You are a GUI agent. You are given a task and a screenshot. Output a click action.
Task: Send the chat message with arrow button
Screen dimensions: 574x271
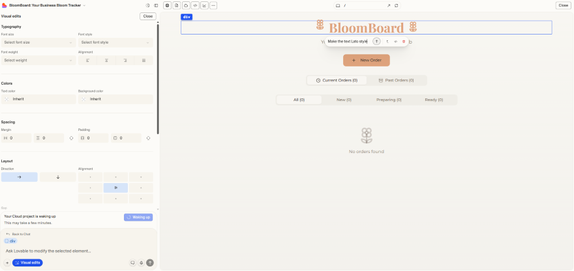point(150,263)
